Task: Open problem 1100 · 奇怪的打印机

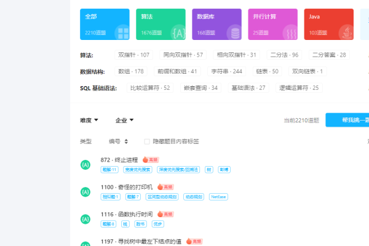Action: pos(127,187)
